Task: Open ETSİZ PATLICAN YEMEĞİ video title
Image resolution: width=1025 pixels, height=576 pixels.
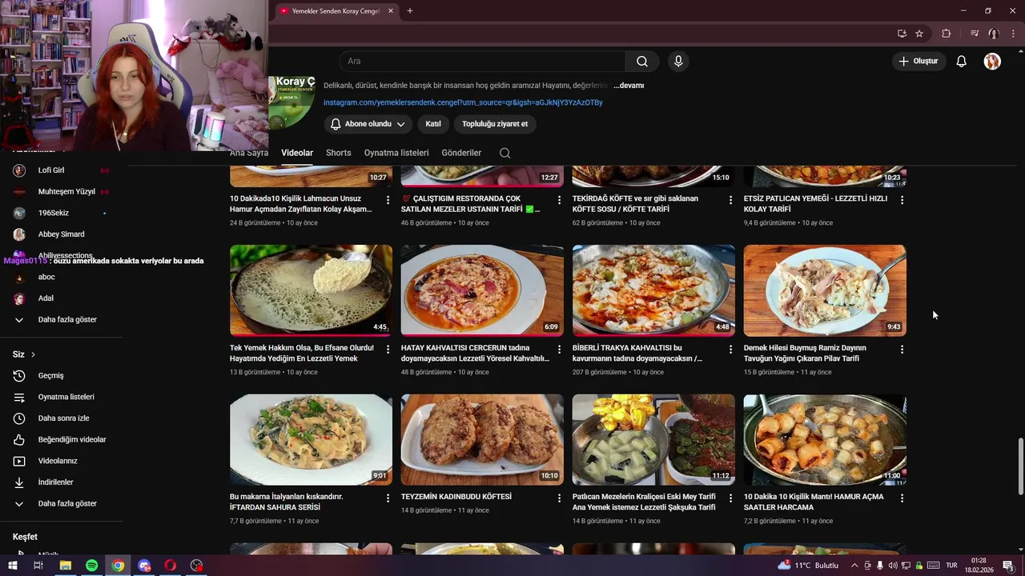Action: coord(815,203)
